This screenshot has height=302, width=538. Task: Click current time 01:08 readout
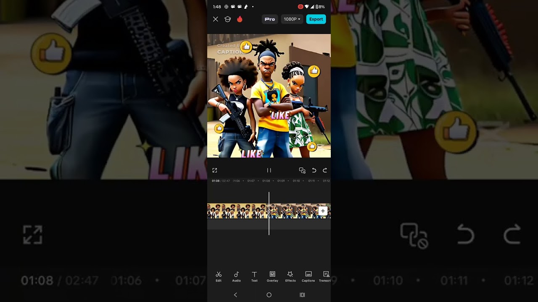(216, 181)
